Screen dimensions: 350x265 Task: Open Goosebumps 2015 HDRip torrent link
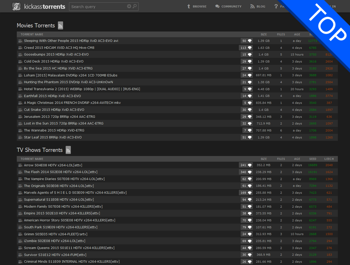56,54
